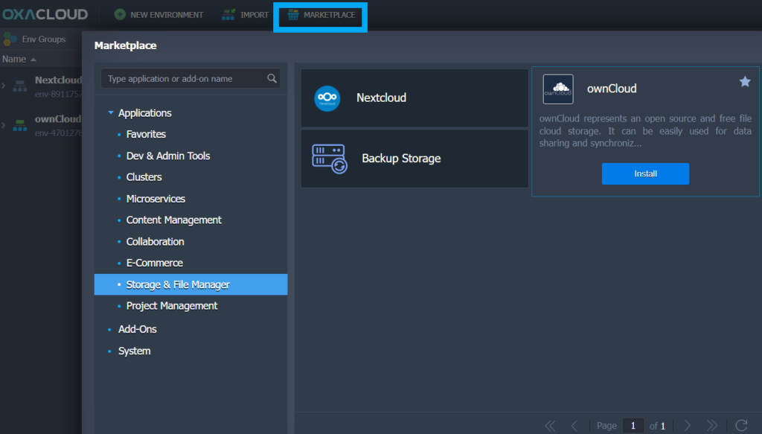Click the Backup Storage server icon
Viewport: 762px width, 434px height.
pos(330,159)
